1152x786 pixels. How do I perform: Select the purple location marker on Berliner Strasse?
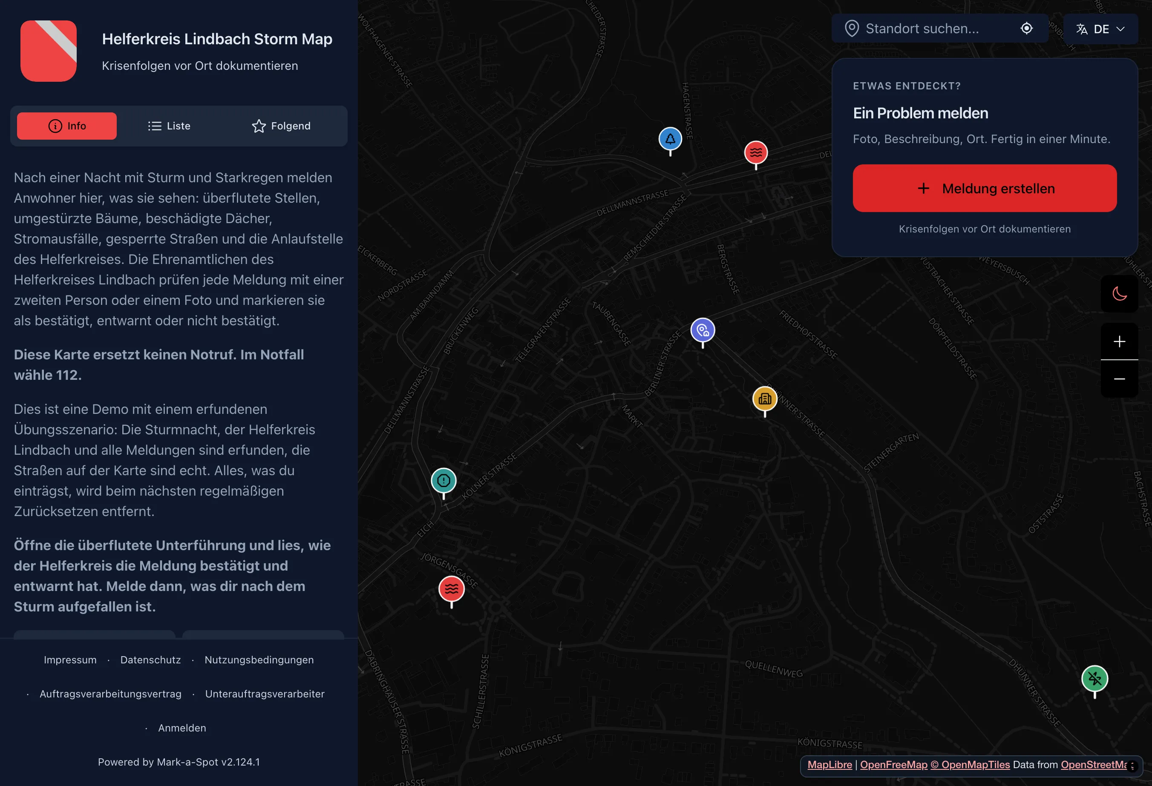(703, 330)
